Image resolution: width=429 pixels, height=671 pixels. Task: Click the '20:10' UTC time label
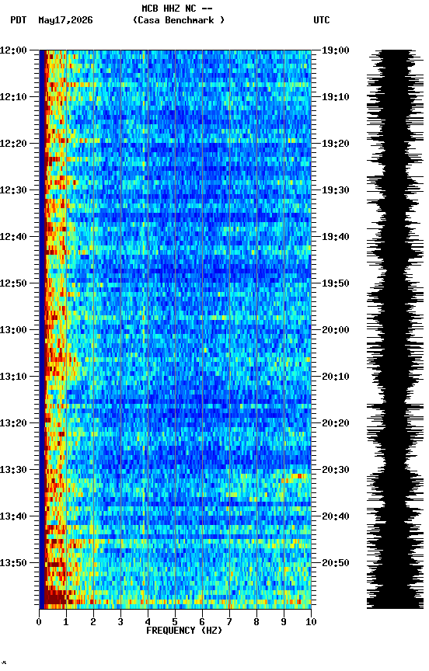point(336,377)
